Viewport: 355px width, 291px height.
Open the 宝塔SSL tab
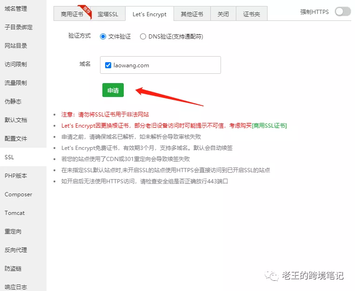[108, 14]
